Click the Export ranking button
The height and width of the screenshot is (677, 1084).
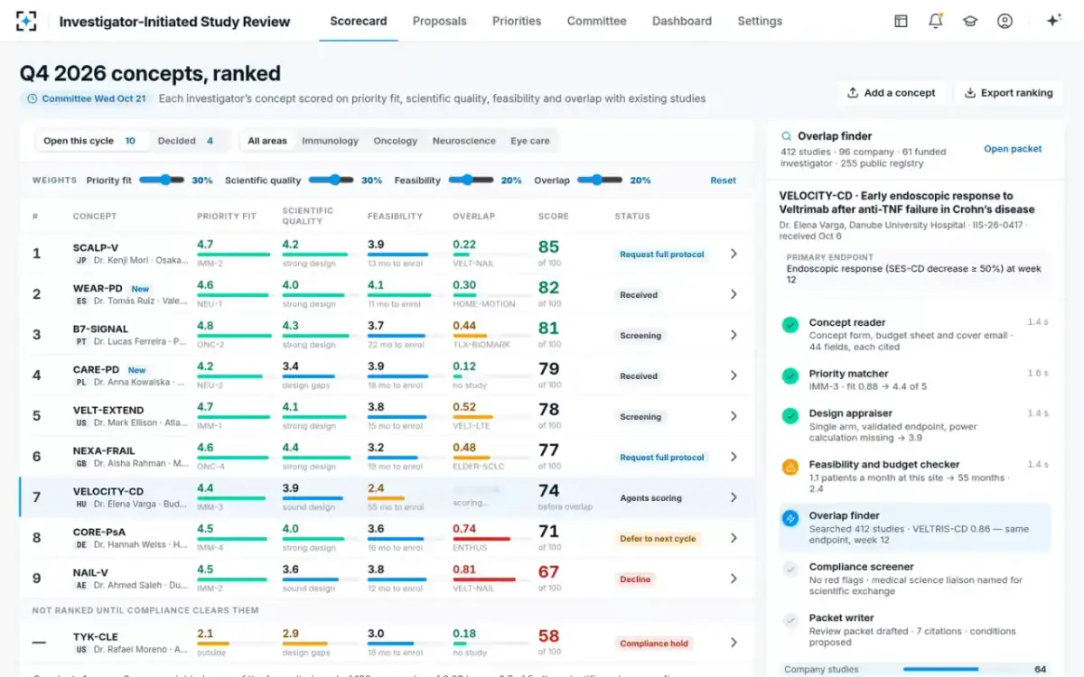point(1009,92)
